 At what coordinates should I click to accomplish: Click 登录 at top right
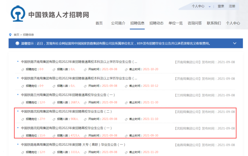(221, 6)
